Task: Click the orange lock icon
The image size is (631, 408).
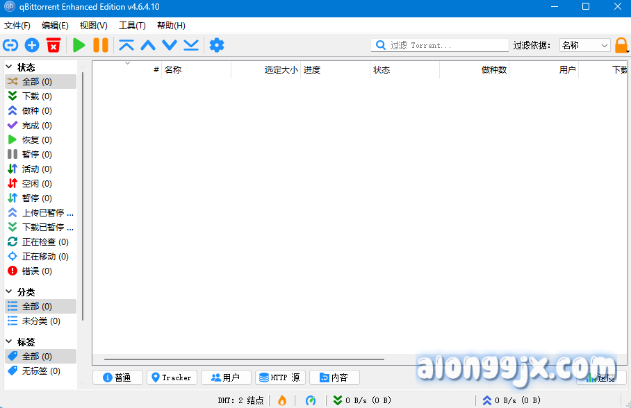Action: point(621,46)
